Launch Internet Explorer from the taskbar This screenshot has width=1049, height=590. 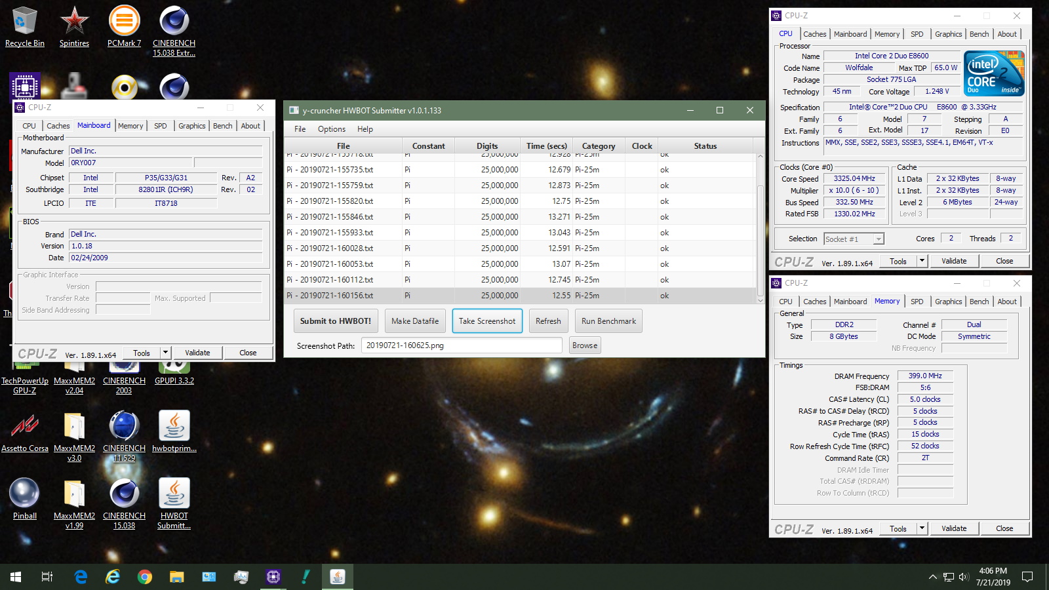click(x=113, y=577)
